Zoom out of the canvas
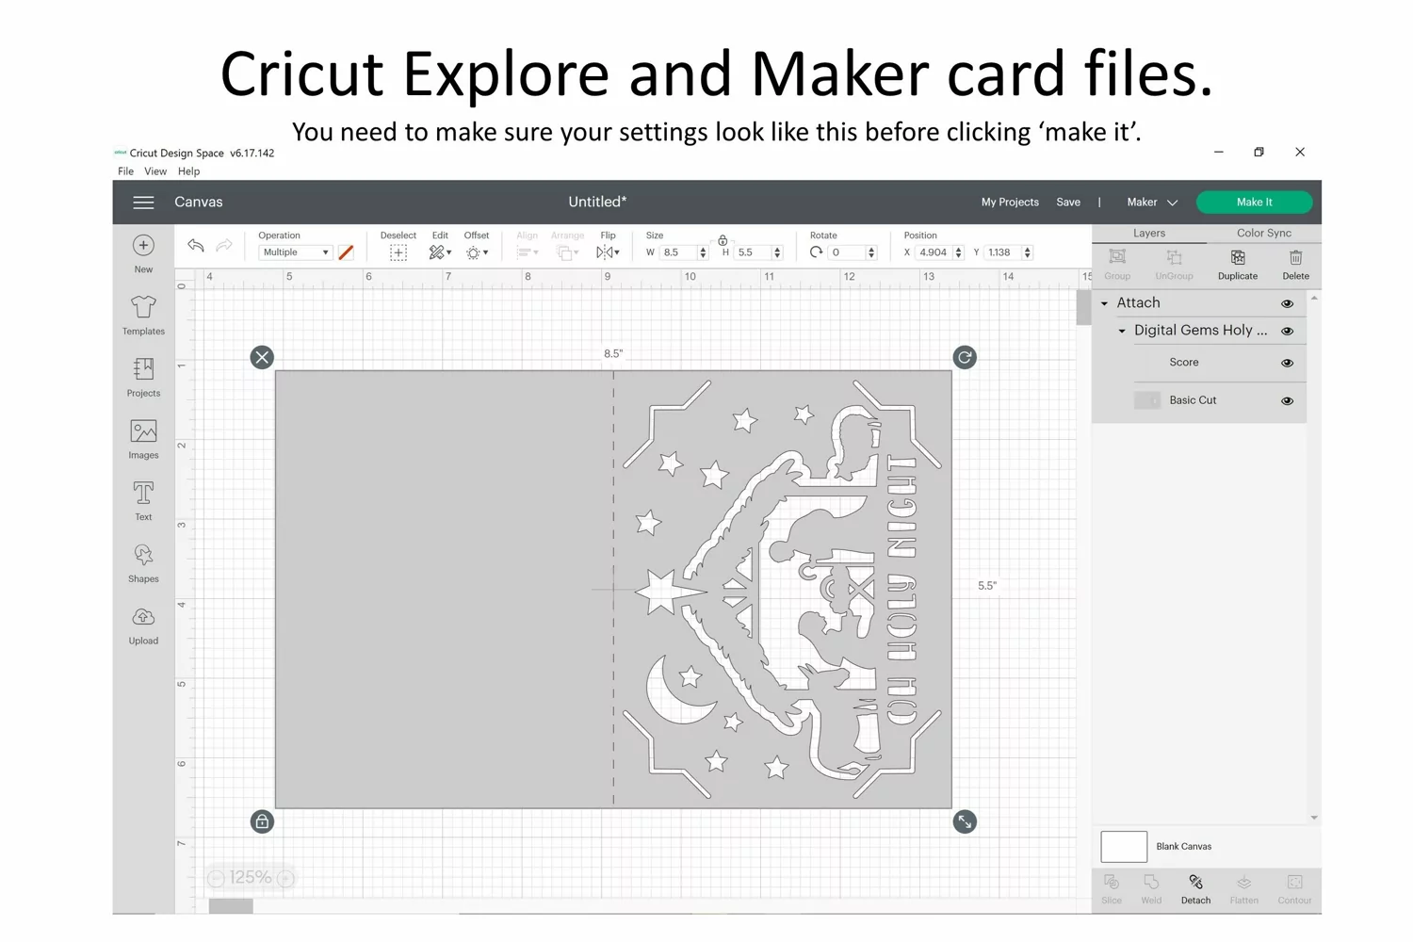Image resolution: width=1413 pixels, height=942 pixels. (216, 878)
